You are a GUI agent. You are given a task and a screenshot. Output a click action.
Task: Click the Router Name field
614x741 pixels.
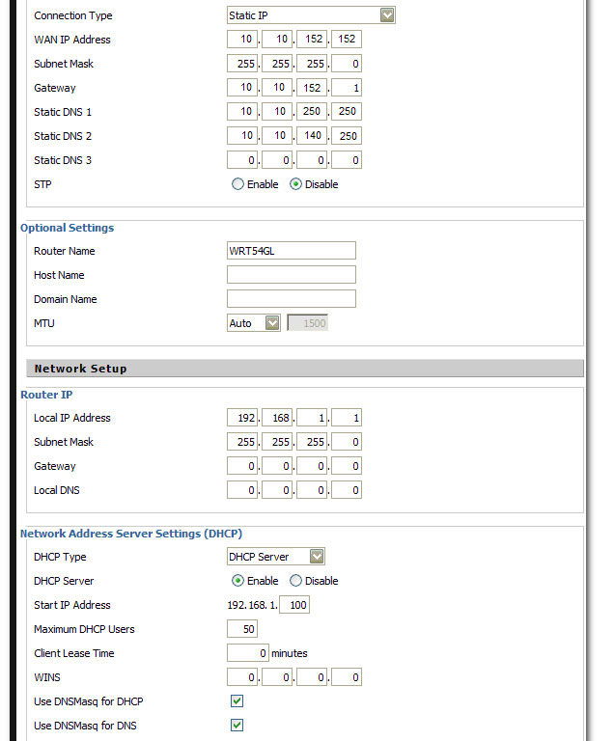click(292, 251)
